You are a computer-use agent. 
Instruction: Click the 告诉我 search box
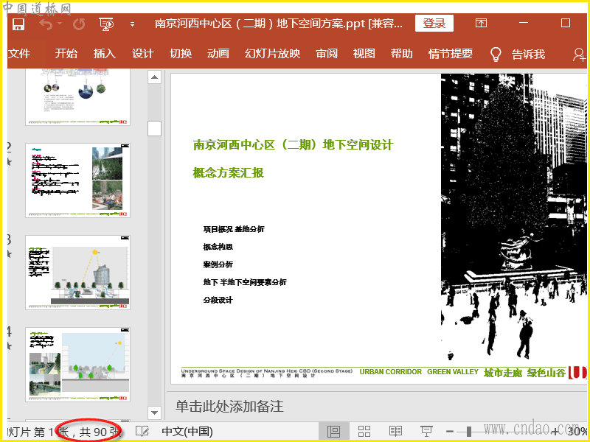pyautogui.click(x=528, y=54)
